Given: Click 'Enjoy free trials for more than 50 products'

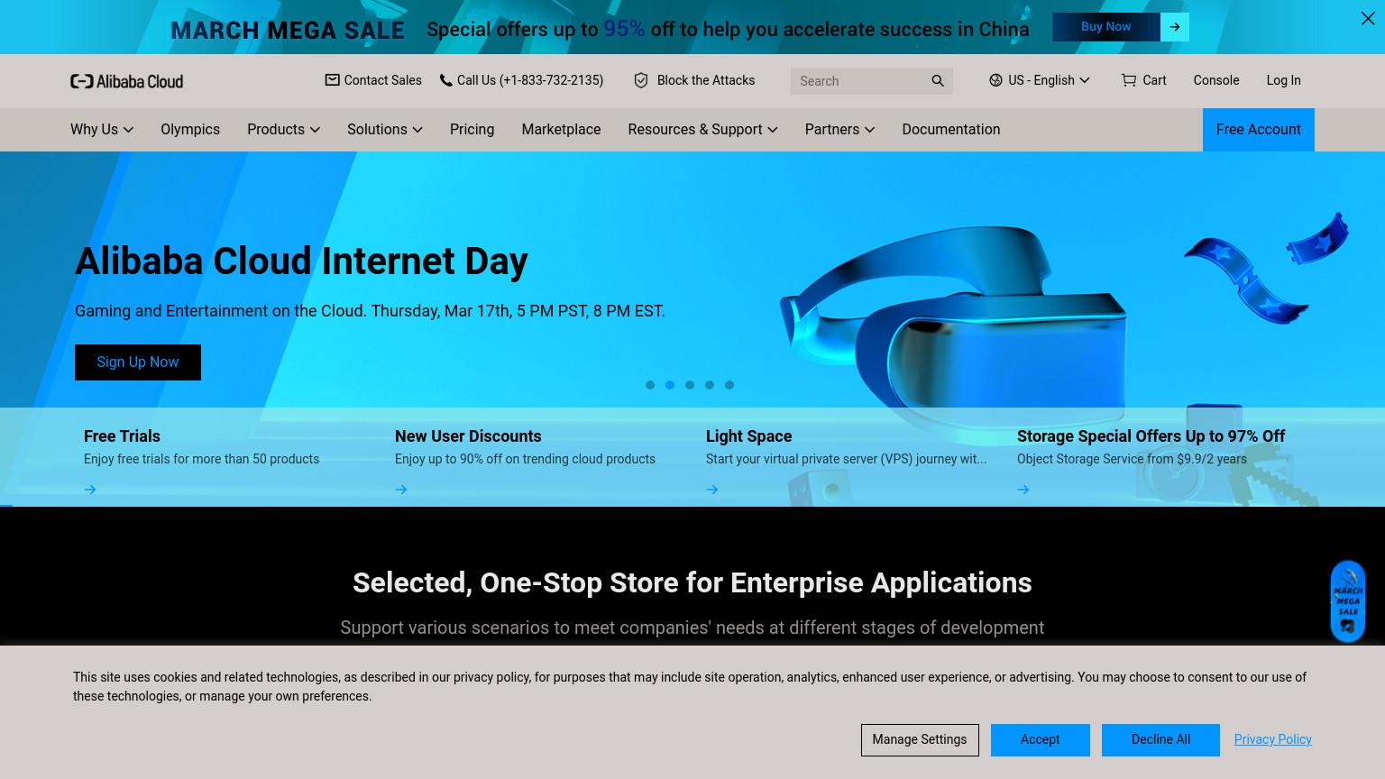Looking at the screenshot, I should (x=201, y=459).
